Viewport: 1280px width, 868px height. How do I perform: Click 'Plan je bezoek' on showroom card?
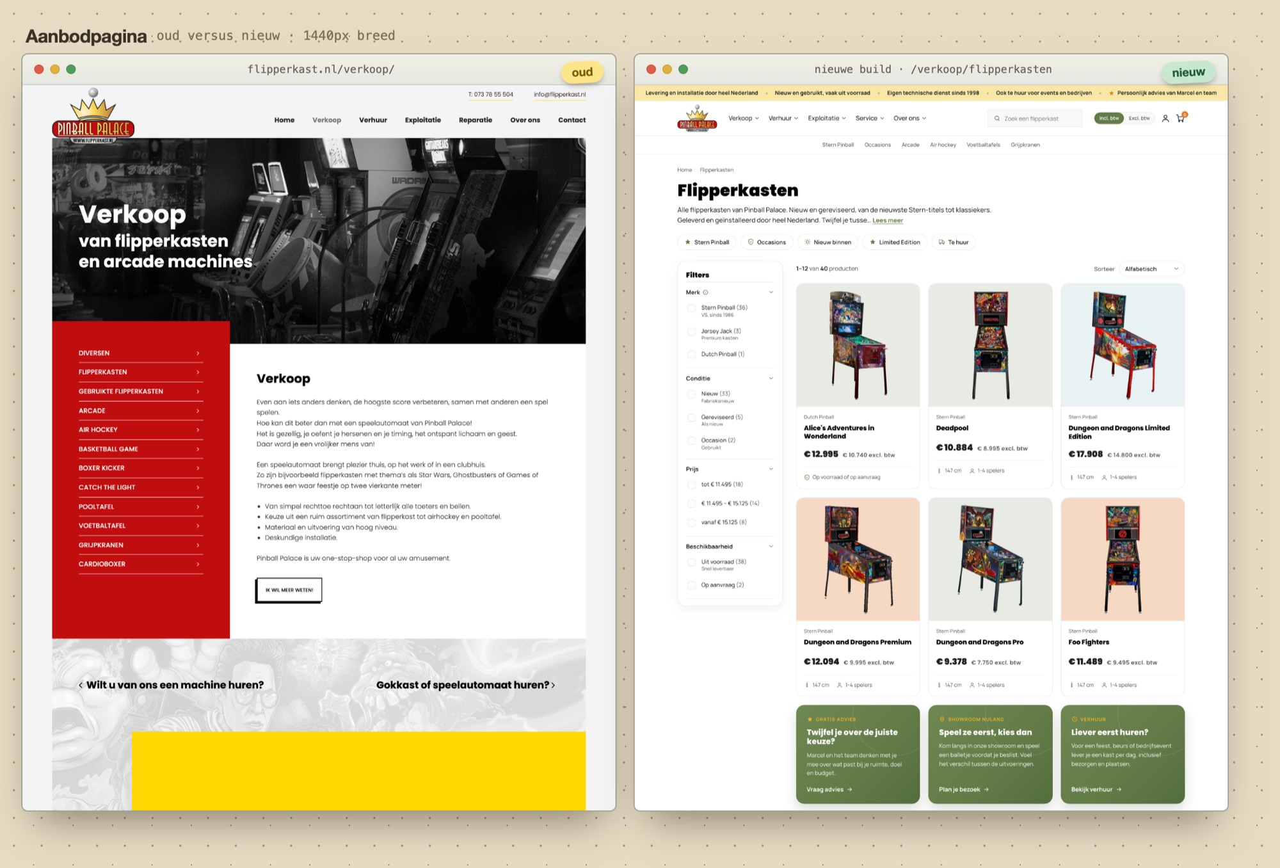pos(964,790)
